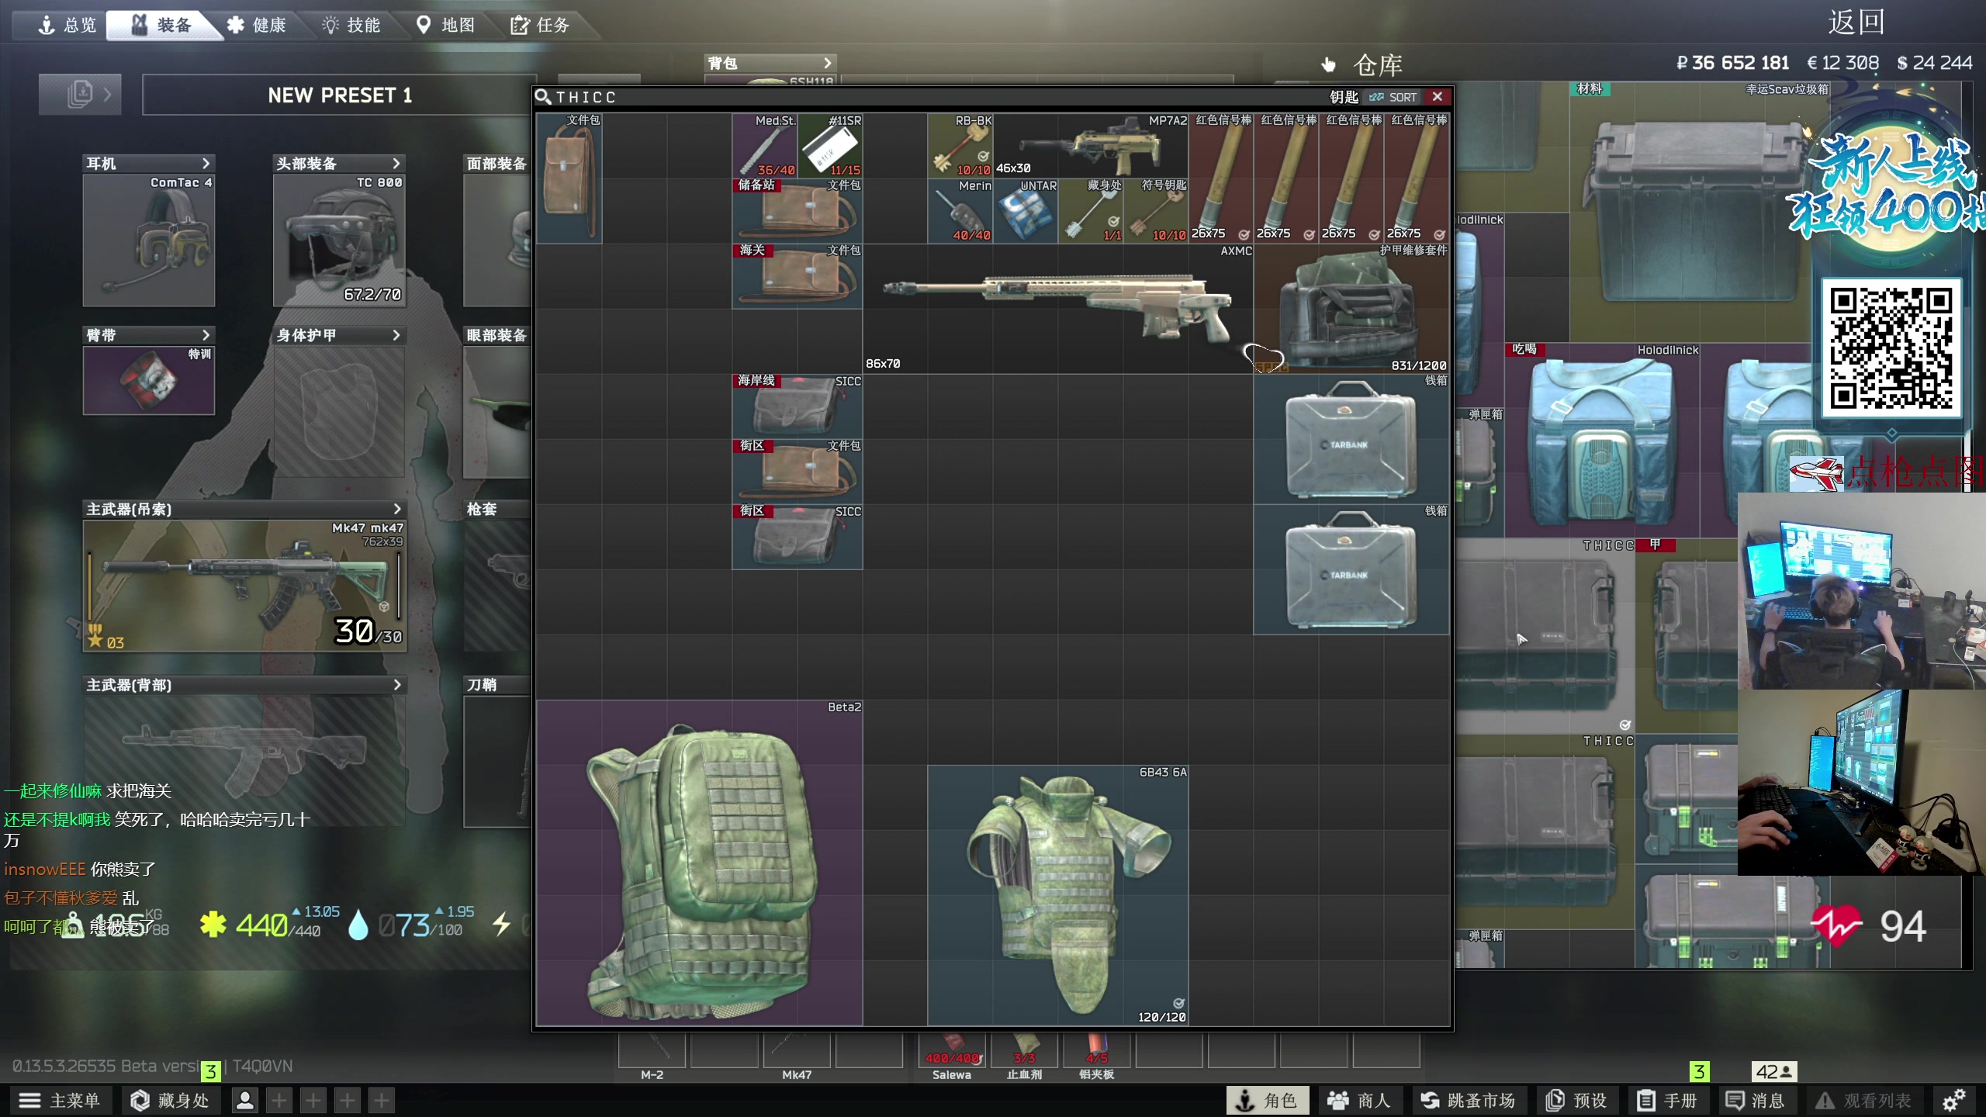Select the Med.St. item in the case

click(x=765, y=146)
